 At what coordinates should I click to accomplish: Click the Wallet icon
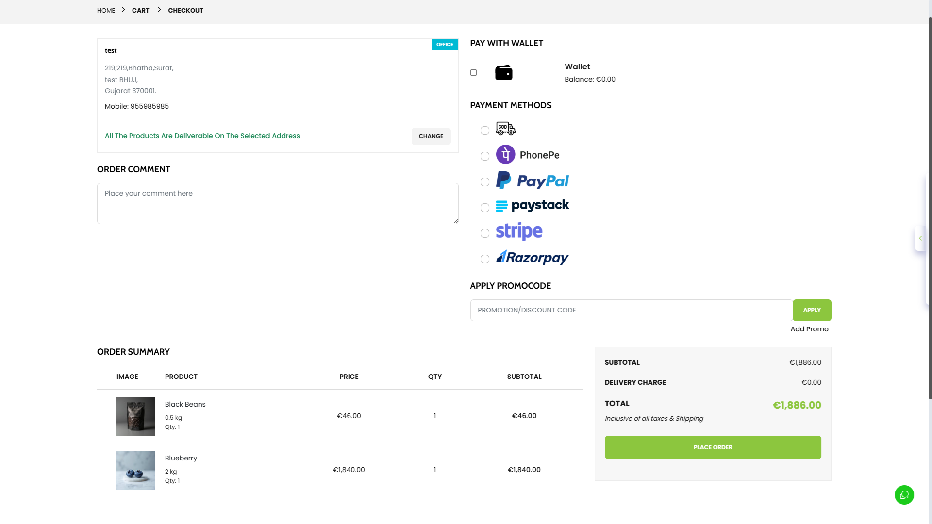[x=503, y=72]
